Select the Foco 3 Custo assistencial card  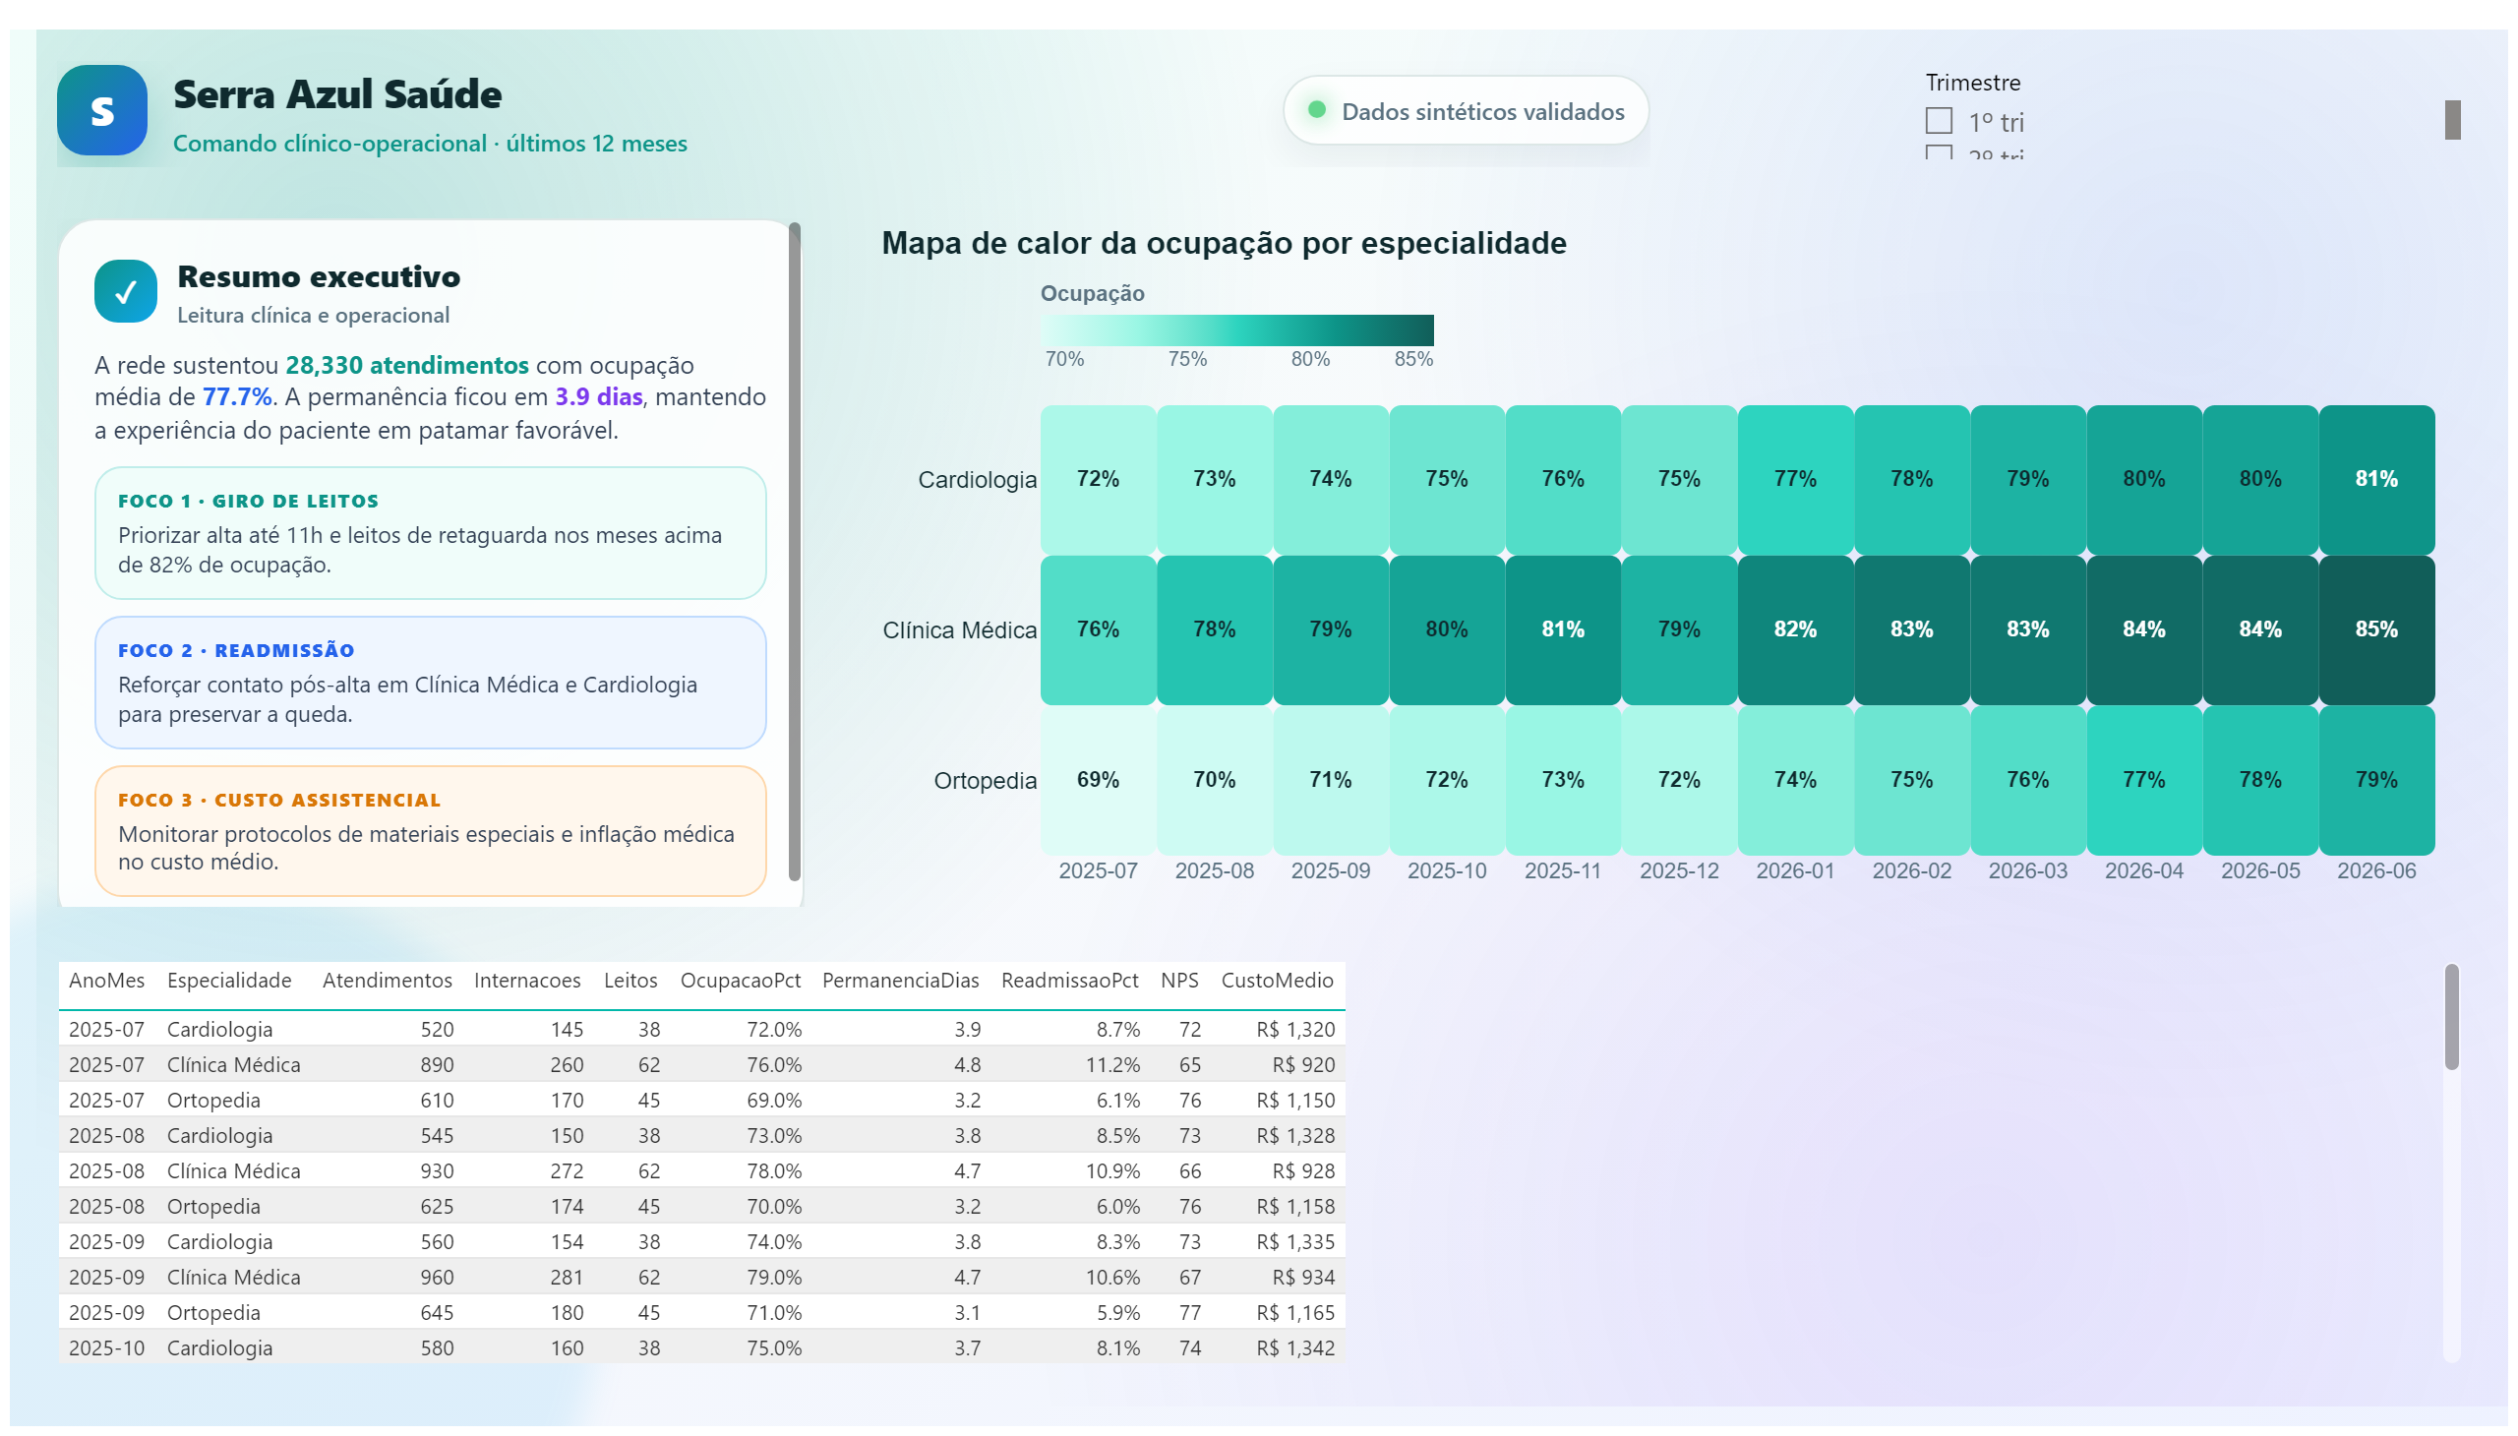coord(430,831)
